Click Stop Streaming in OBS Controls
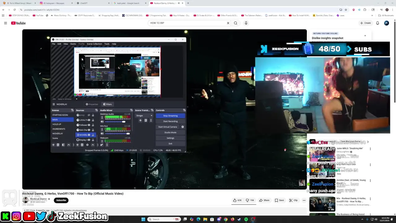 coord(170,116)
